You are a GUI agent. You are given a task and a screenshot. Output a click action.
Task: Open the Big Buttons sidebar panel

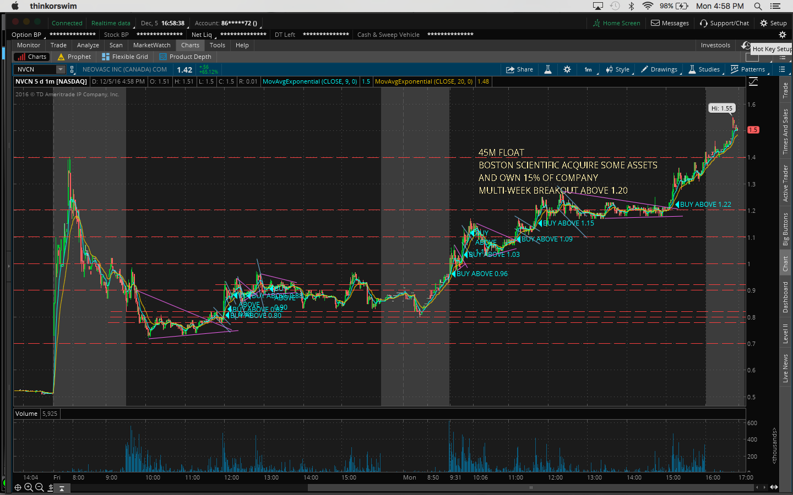(x=785, y=229)
